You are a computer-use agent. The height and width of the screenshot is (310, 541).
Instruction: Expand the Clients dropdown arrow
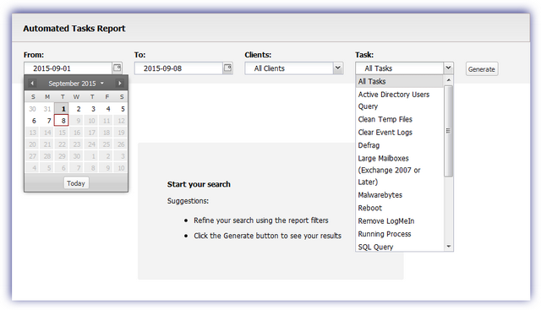point(338,68)
